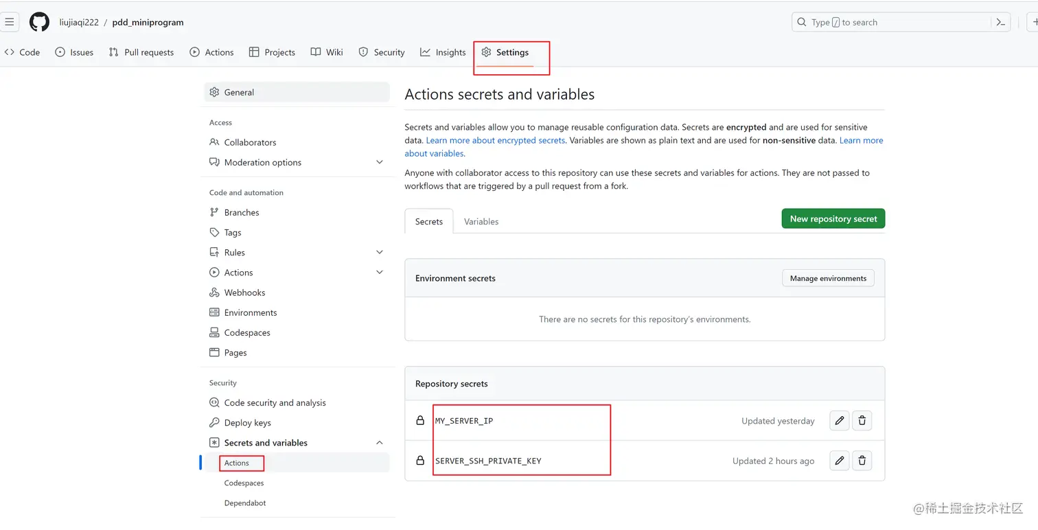
Task: Click the Updated yesterday timestamp
Action: (x=778, y=421)
